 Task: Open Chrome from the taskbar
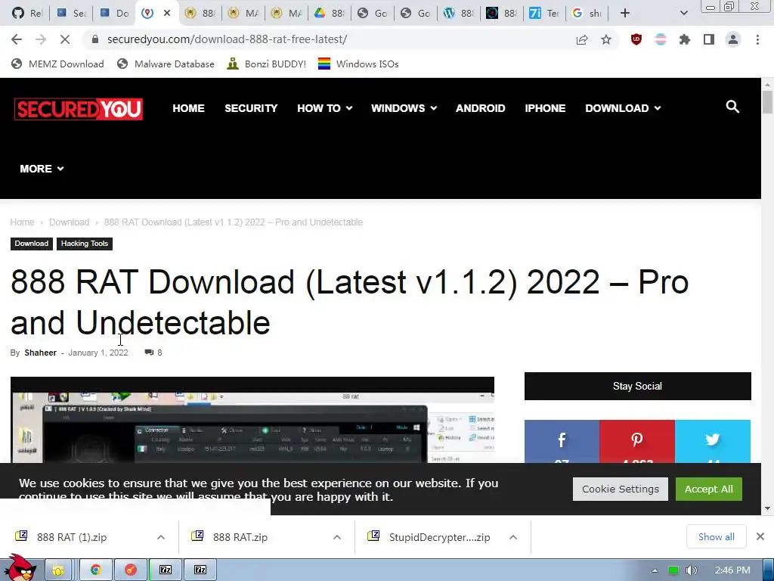coord(96,570)
